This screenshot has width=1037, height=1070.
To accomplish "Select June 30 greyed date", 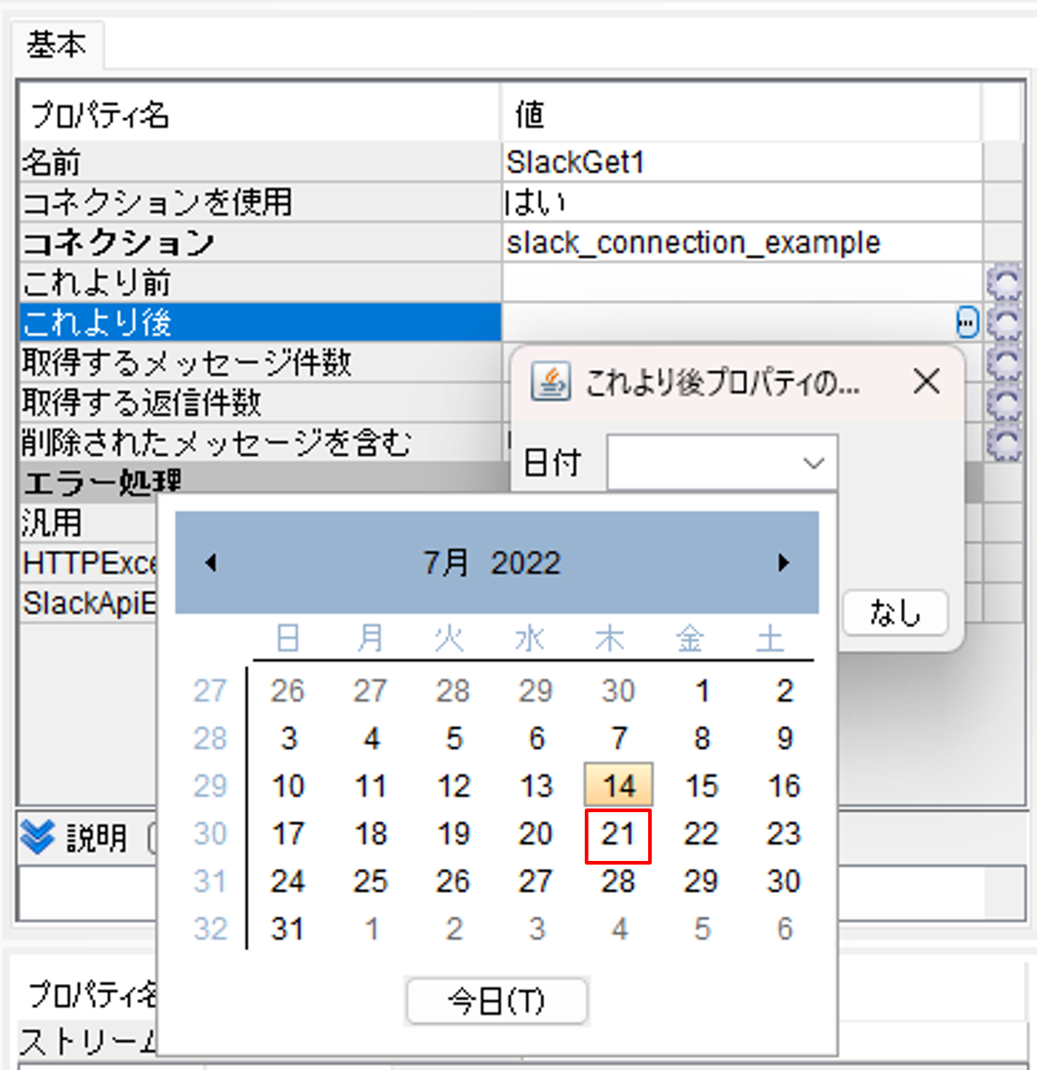I will [x=618, y=691].
